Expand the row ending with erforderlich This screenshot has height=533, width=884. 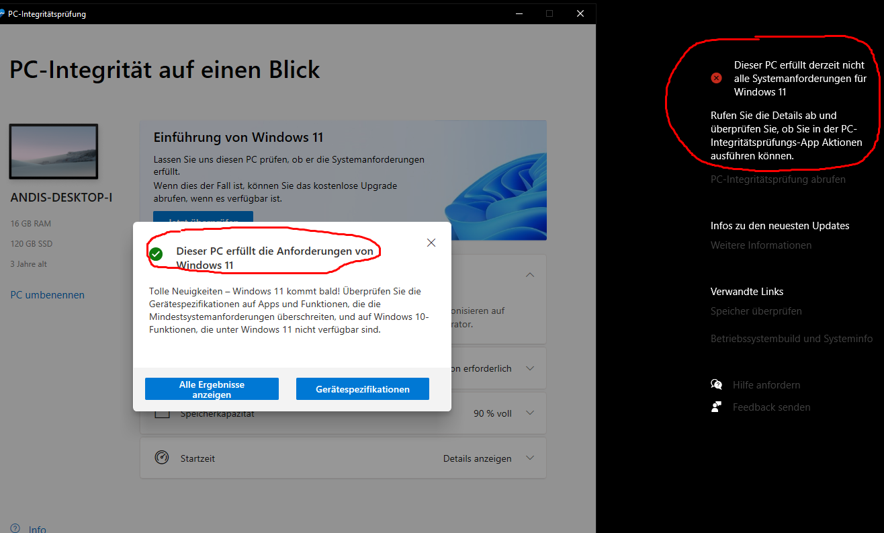click(530, 368)
